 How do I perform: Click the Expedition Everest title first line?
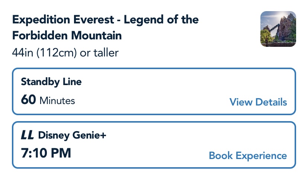click(105, 20)
